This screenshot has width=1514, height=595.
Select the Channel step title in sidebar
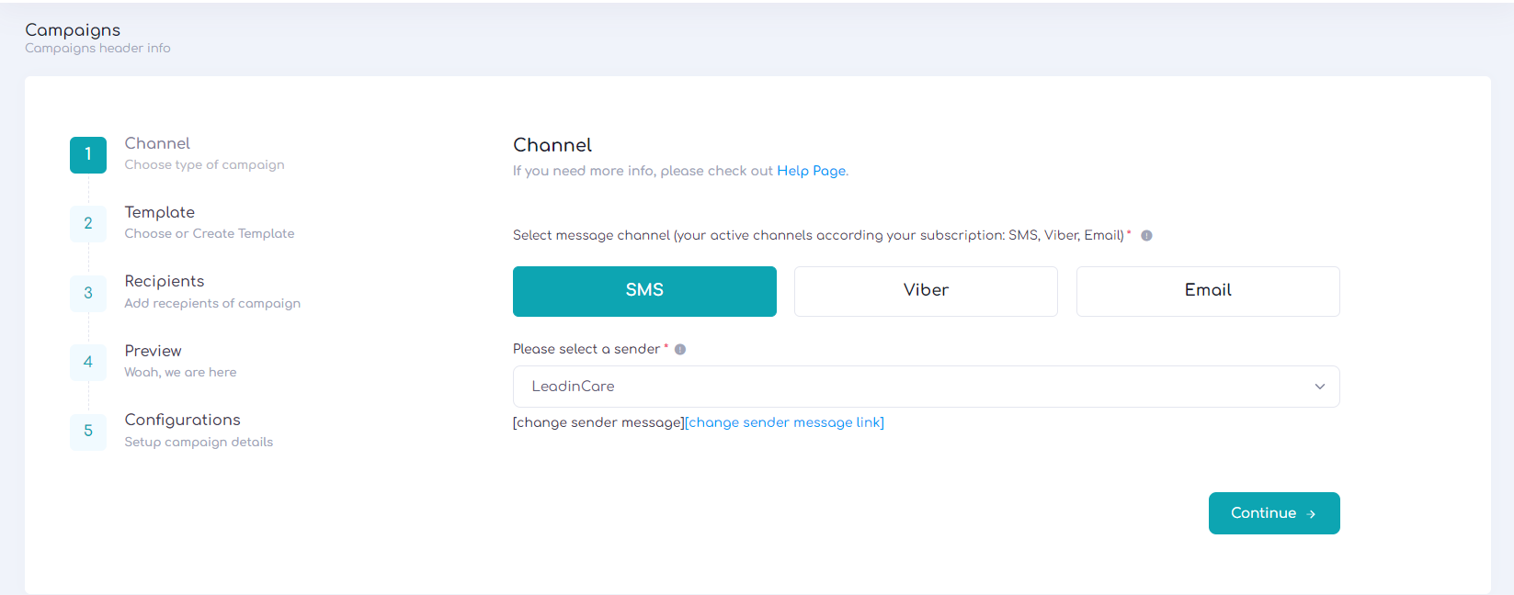click(x=158, y=143)
